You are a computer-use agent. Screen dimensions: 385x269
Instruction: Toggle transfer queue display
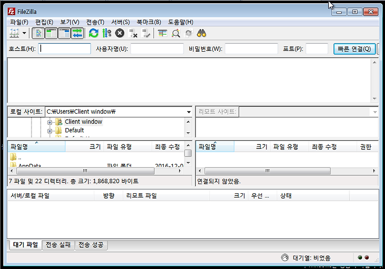pos(78,33)
